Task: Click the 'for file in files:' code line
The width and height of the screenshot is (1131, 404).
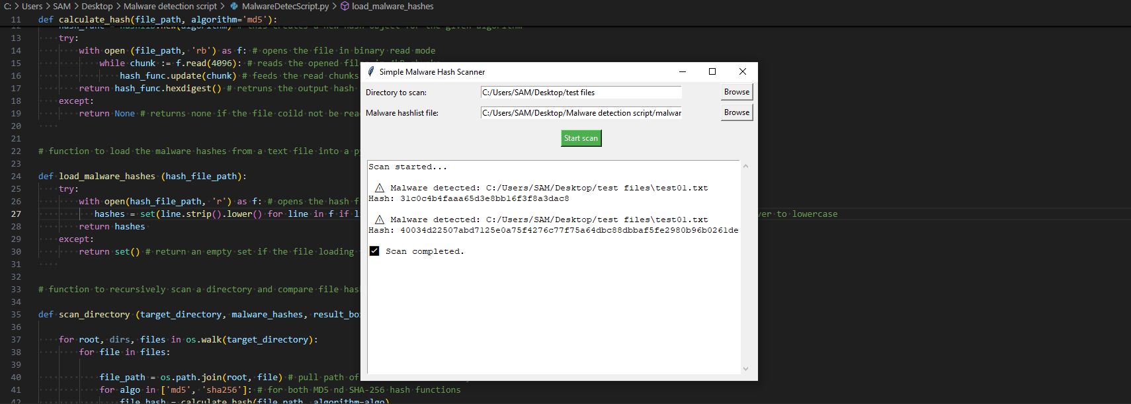Action: pos(125,352)
